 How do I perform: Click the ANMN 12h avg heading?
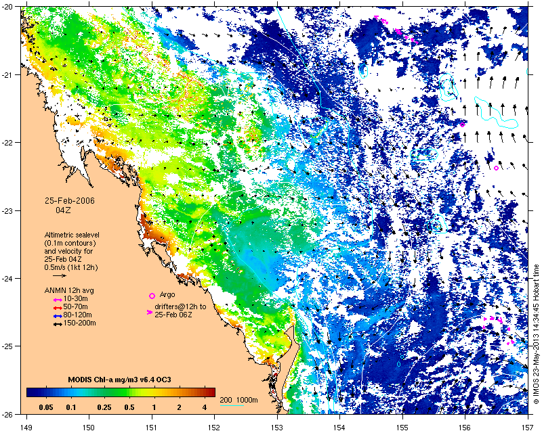[x=69, y=290]
